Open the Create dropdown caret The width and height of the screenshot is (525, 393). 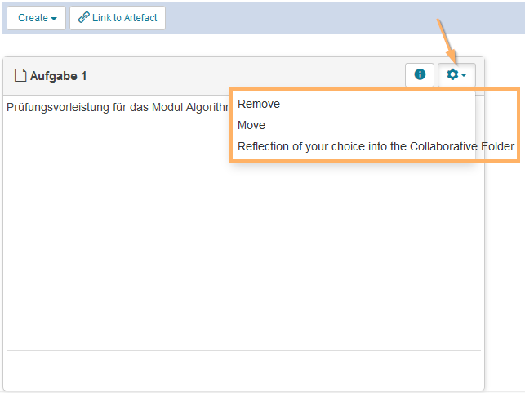click(x=54, y=18)
